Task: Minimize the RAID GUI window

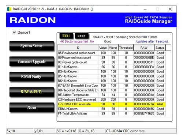Action: 145,9
